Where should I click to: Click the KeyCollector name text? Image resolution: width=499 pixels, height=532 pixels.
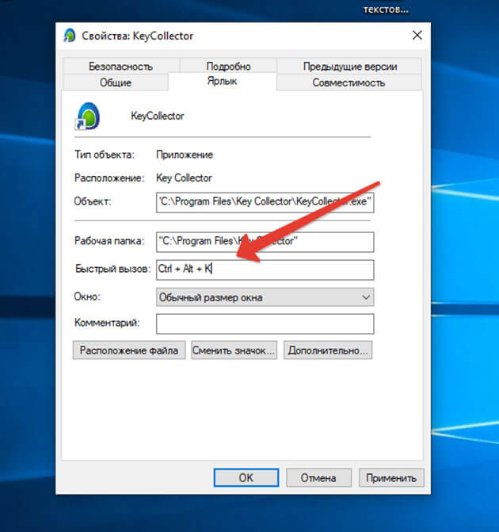tap(158, 116)
